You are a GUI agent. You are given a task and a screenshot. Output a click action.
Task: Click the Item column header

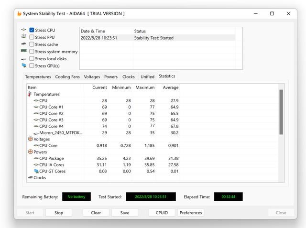pyautogui.click(x=55, y=87)
